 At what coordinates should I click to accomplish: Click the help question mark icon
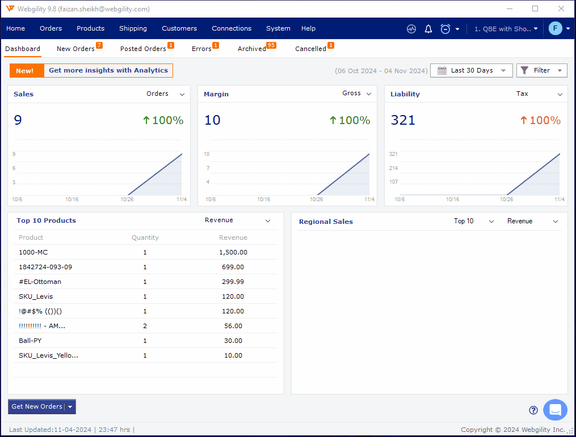tap(533, 410)
